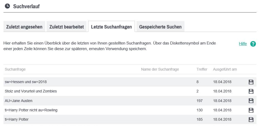Open search 'Stolz und Vorurteil und Zombies'
This screenshot has width=265, height=126.
[31, 91]
